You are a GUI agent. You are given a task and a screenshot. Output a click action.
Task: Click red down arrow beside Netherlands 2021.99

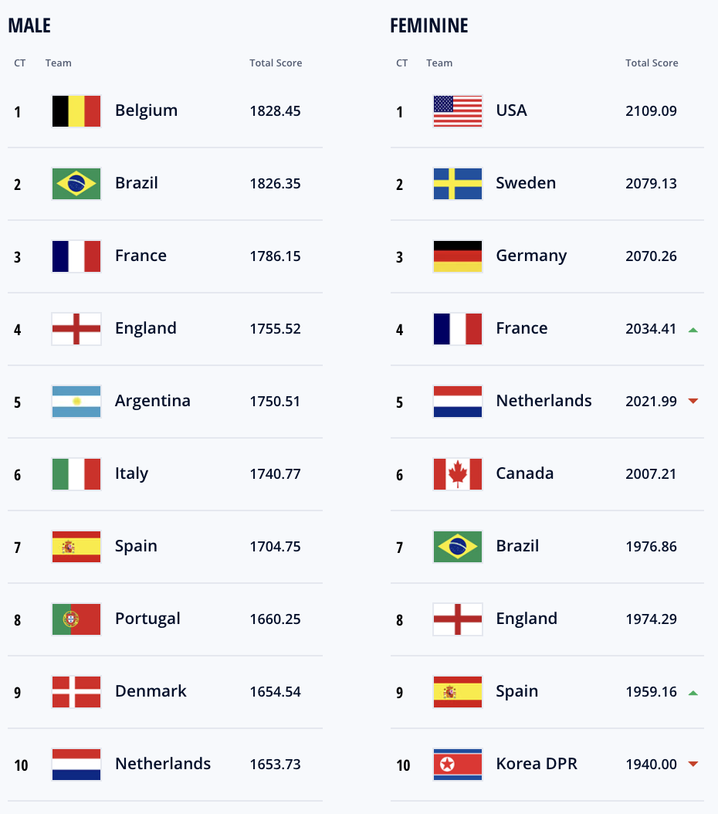693,401
